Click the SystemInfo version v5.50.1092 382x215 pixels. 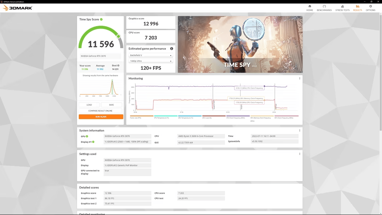[x=274, y=141]
